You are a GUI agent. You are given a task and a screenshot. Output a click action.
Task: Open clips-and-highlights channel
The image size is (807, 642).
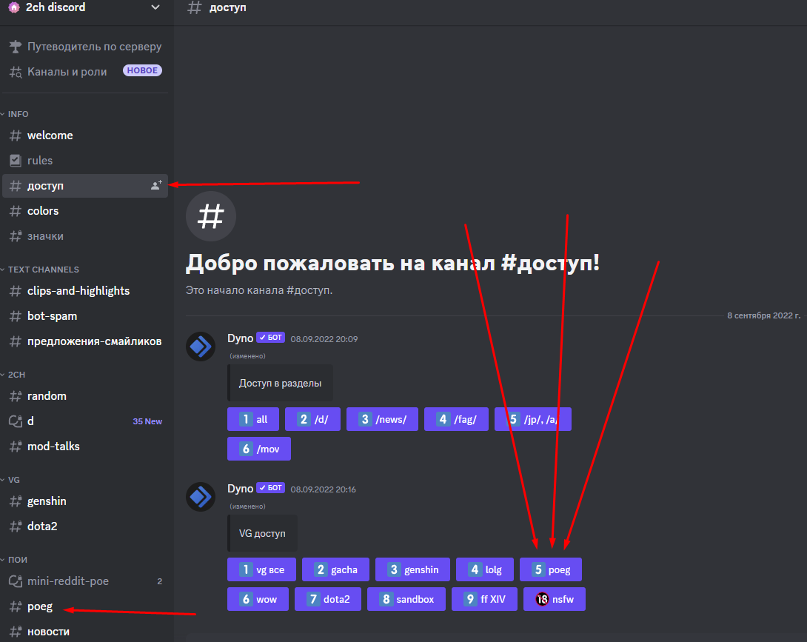click(x=85, y=291)
